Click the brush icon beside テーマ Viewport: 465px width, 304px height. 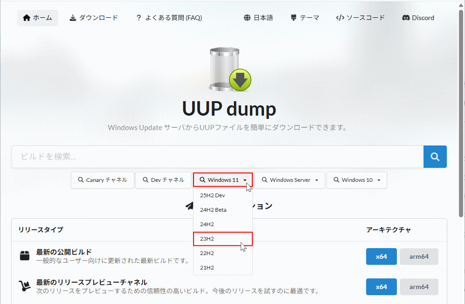[x=293, y=18]
